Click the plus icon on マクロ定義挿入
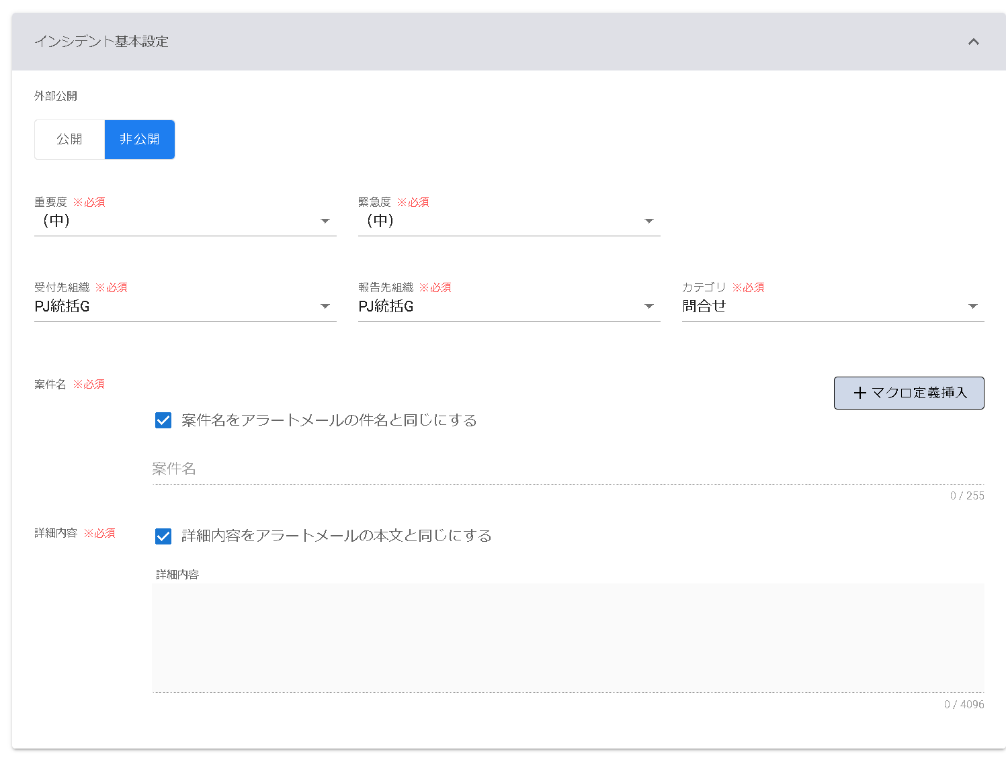Image resolution: width=1006 pixels, height=762 pixels. (860, 393)
